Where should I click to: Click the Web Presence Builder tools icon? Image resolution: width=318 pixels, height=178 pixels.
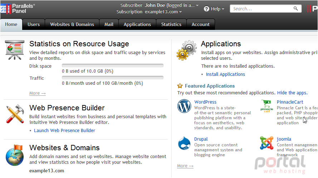(x=15, y=114)
